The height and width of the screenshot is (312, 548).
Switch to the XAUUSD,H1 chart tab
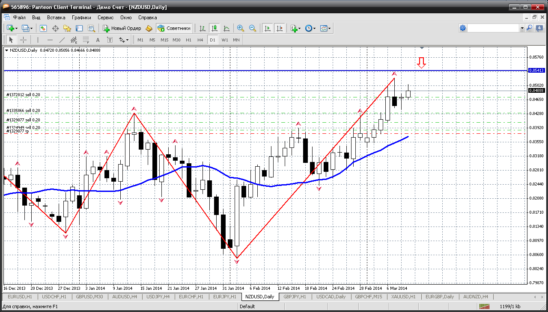(x=404, y=297)
